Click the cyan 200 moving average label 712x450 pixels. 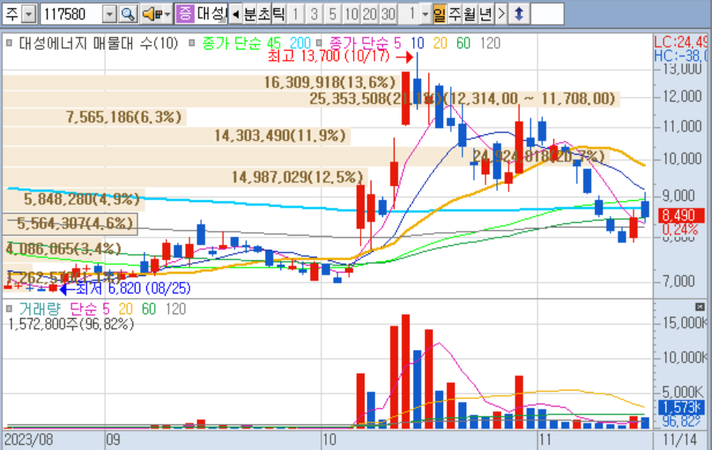[300, 43]
